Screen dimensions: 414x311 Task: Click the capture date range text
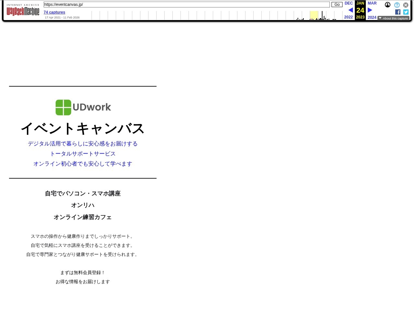62,17
